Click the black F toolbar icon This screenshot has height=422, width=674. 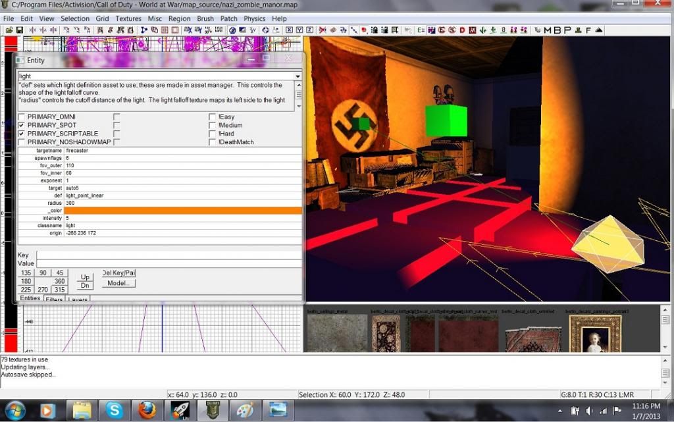[x=588, y=30]
